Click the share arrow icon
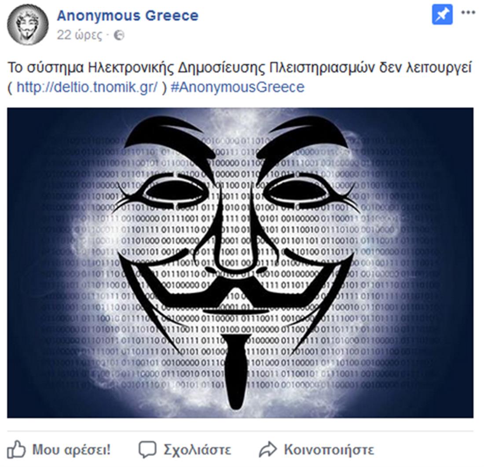Image resolution: width=484 pixels, height=467 pixels. point(268,450)
